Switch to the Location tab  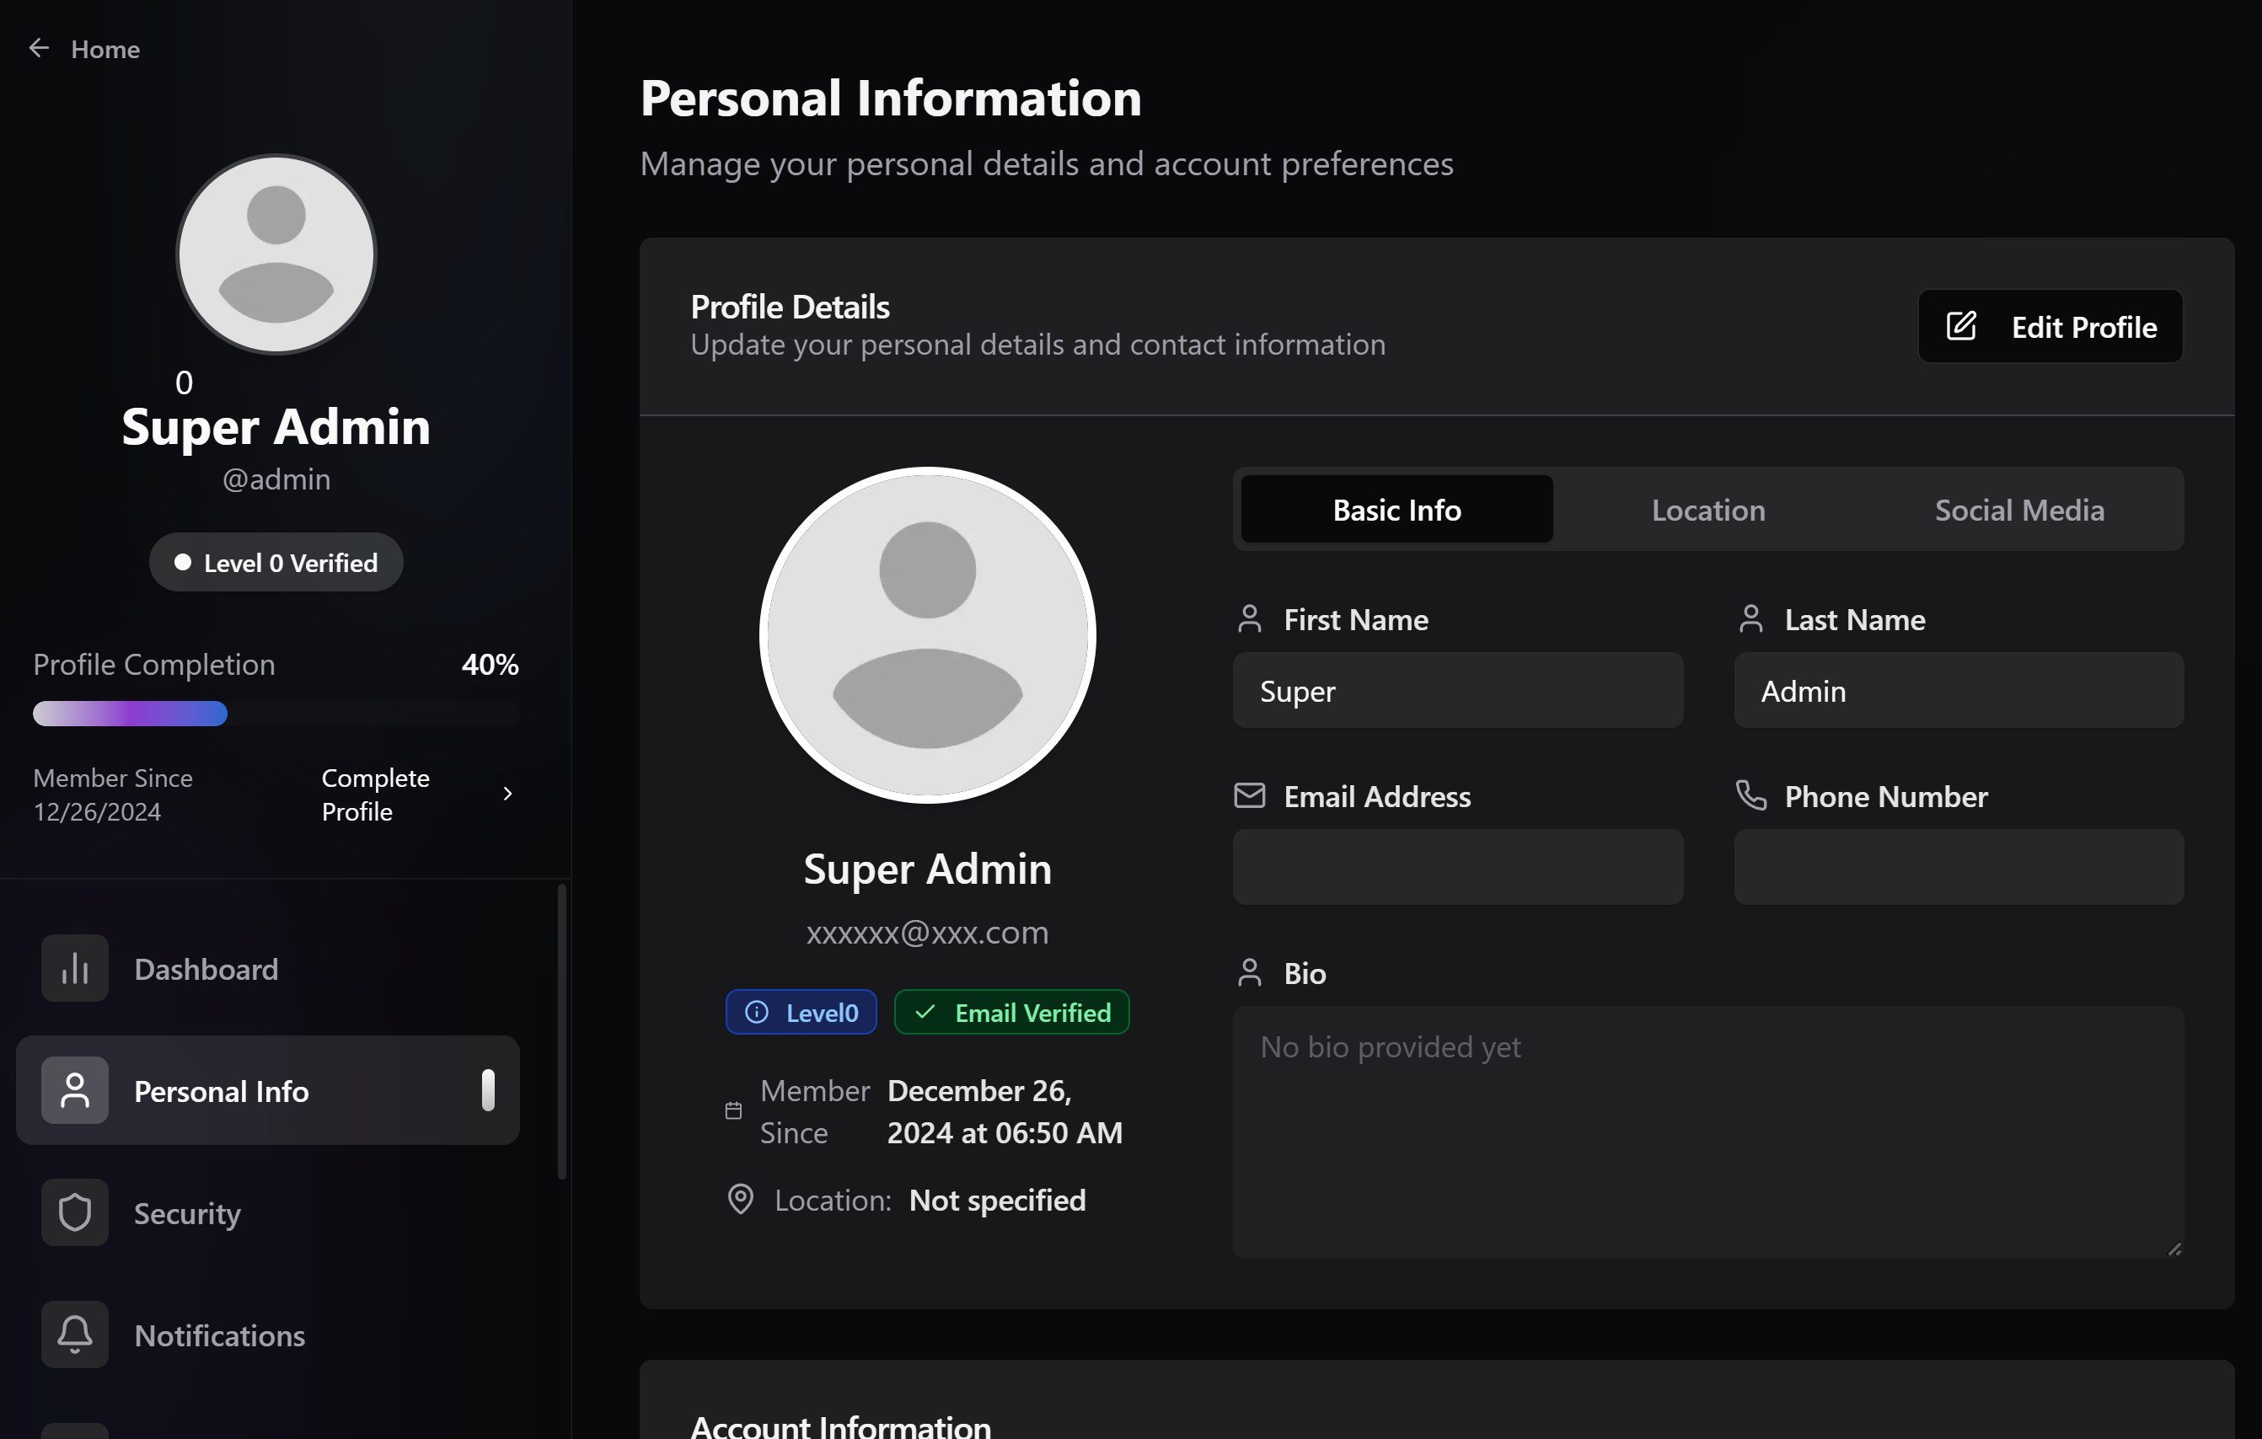pyautogui.click(x=1707, y=509)
